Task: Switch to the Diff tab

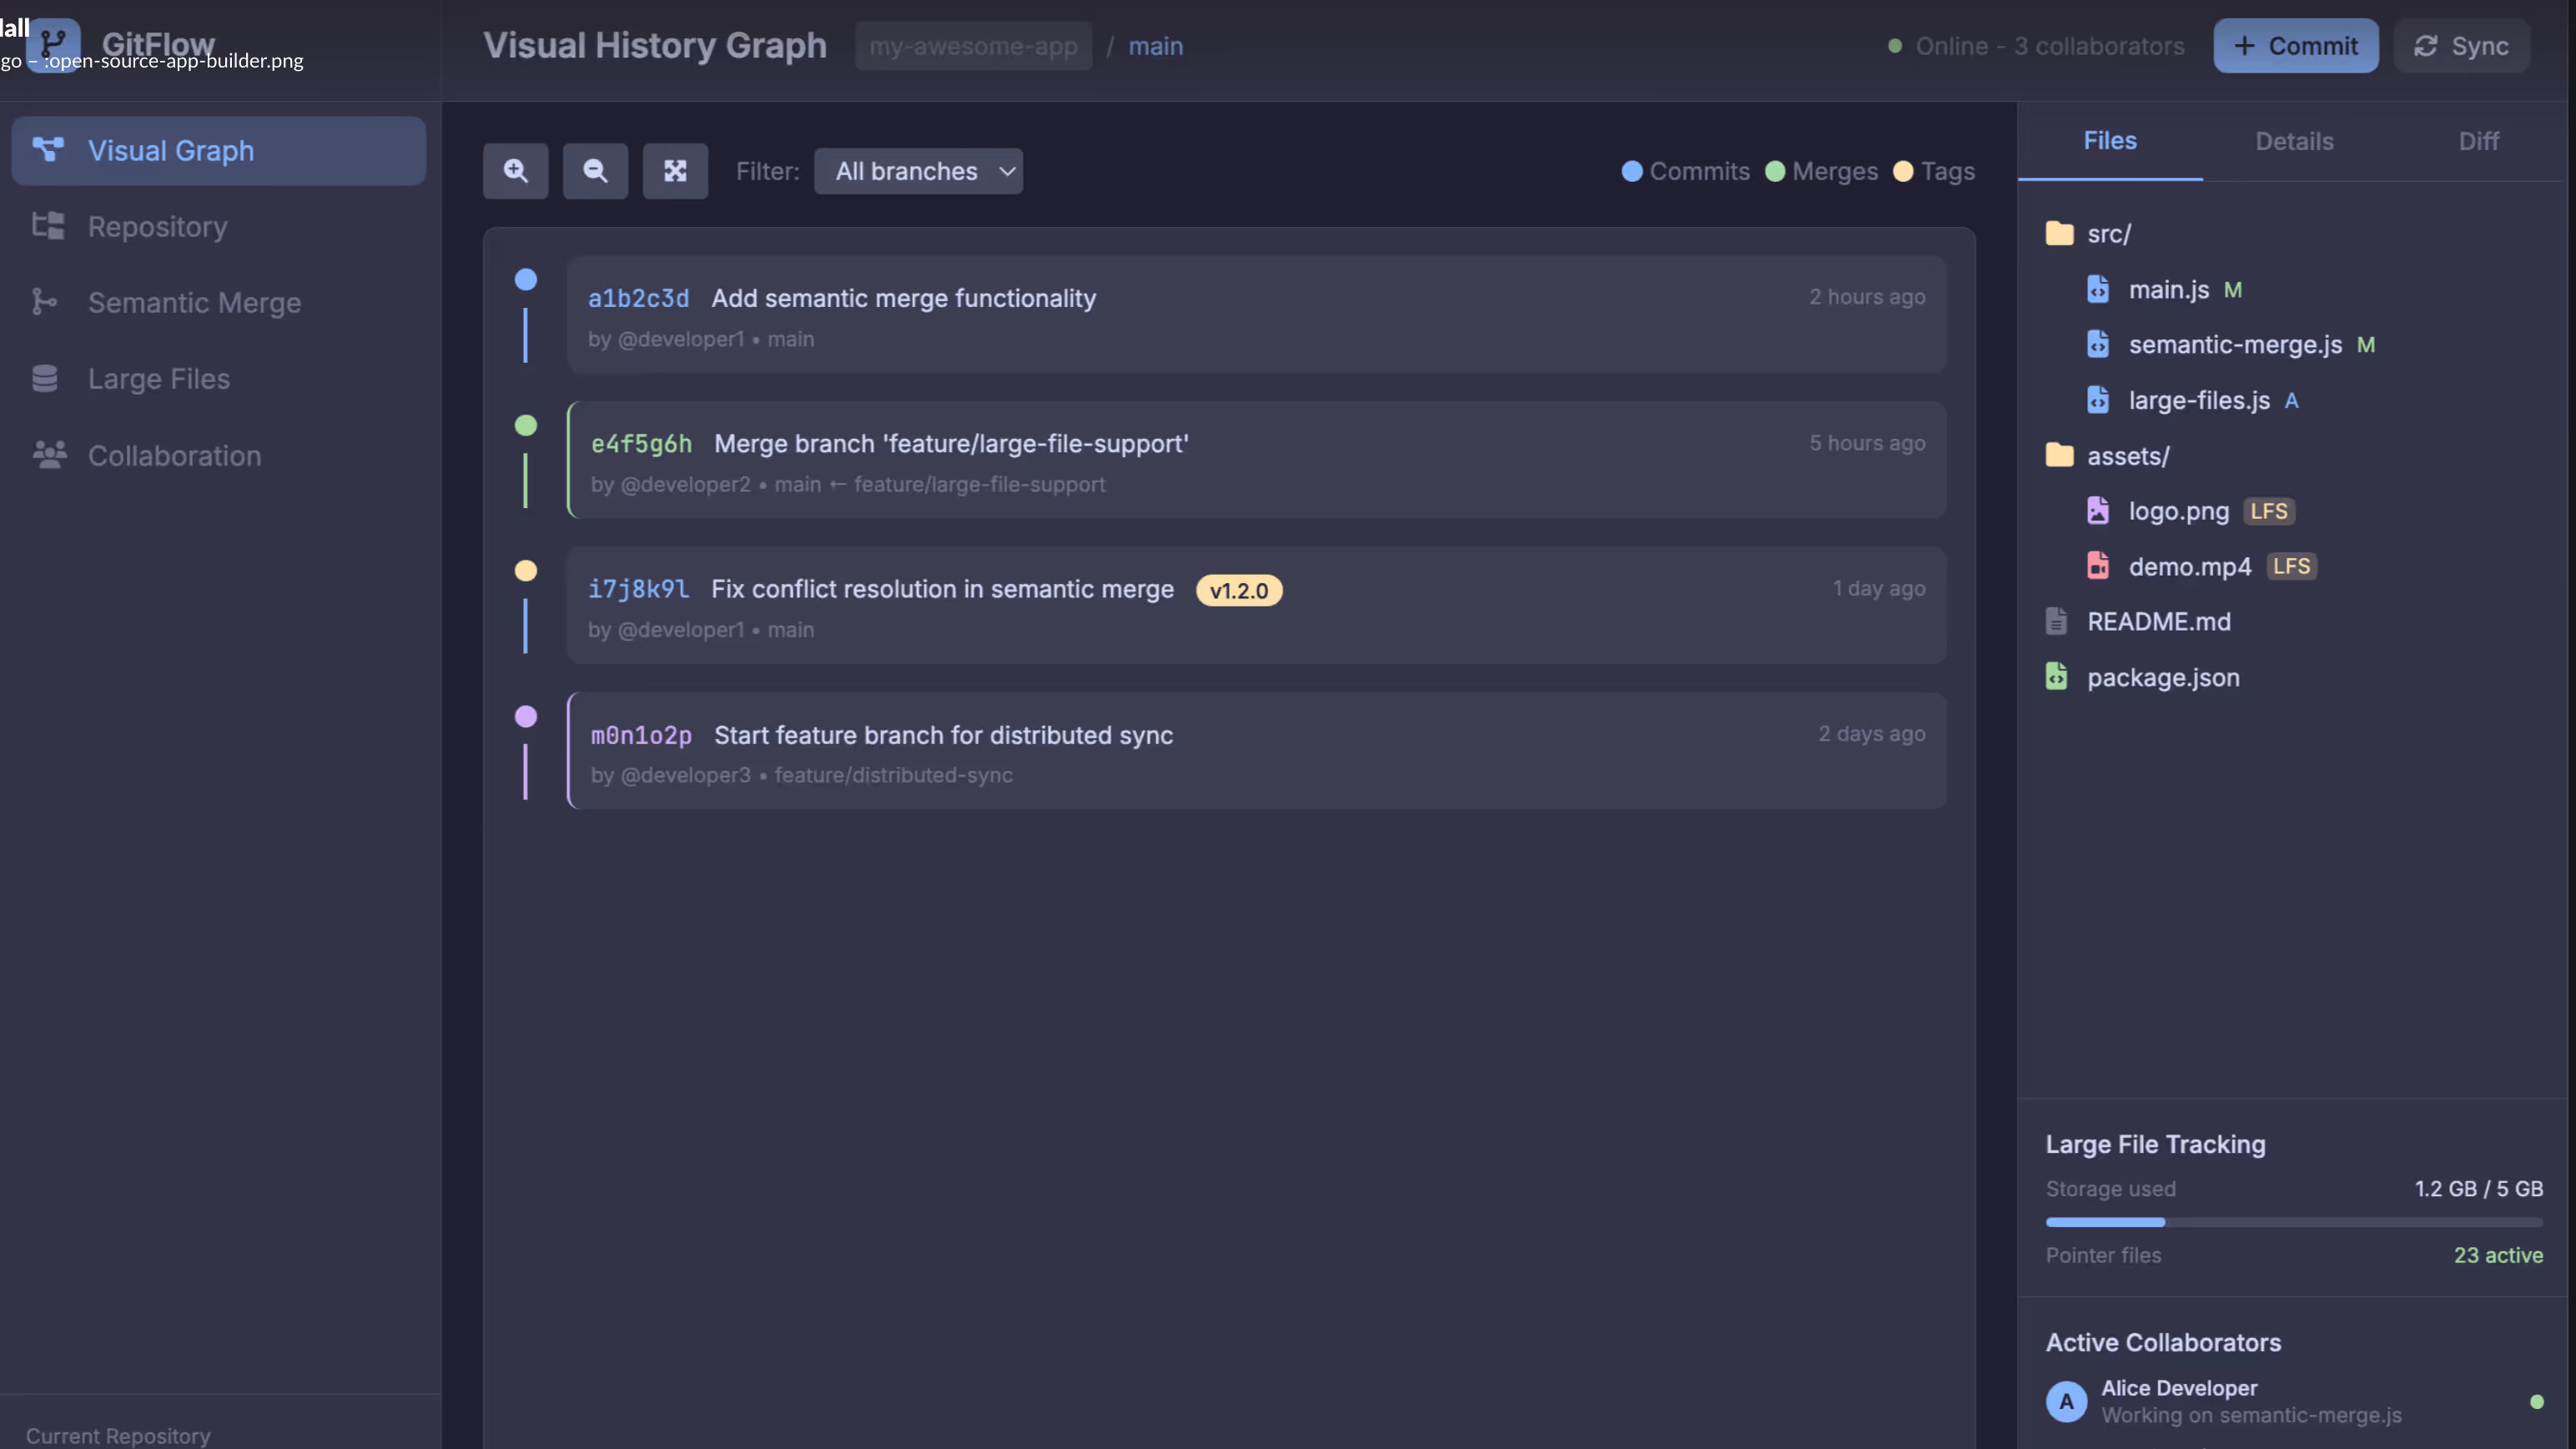Action: tap(2479, 141)
